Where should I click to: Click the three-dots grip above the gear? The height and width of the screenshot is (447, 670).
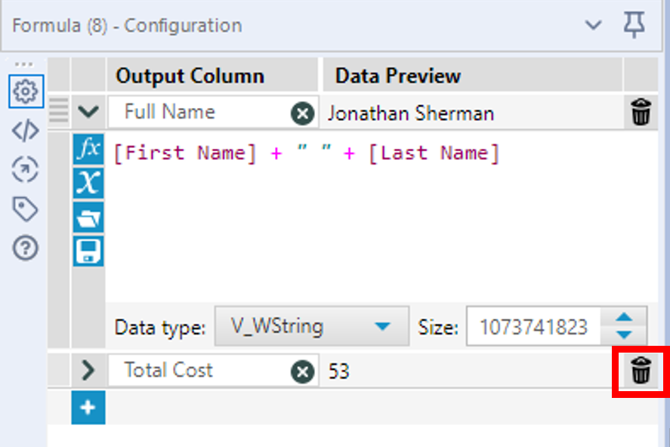coord(23,64)
